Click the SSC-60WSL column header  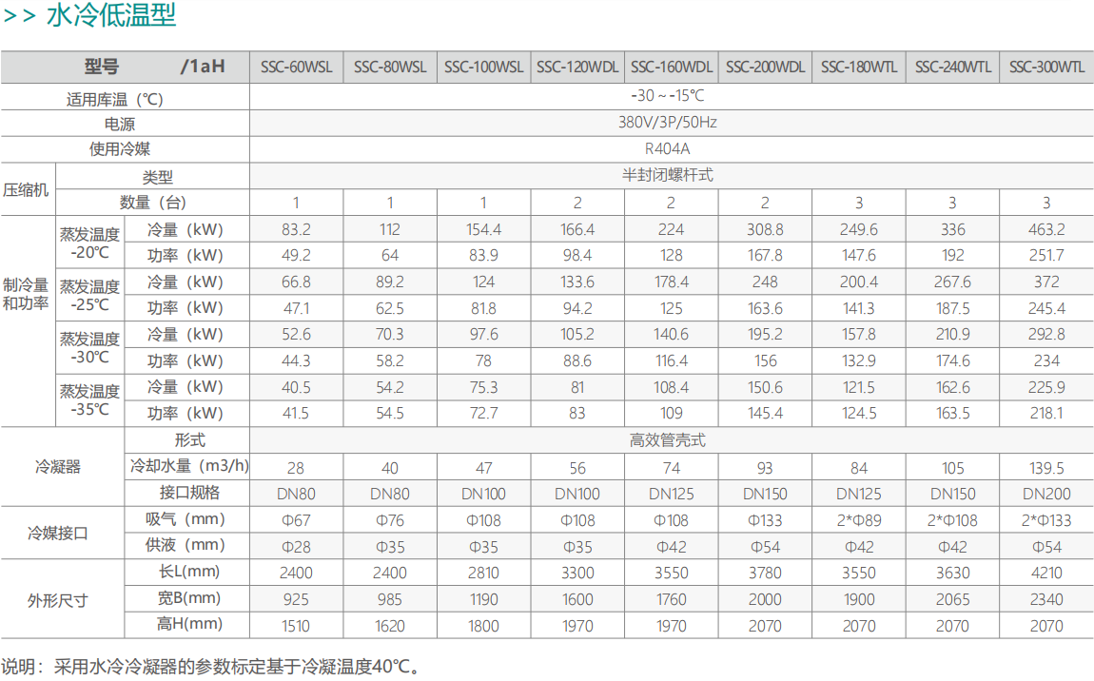(296, 68)
